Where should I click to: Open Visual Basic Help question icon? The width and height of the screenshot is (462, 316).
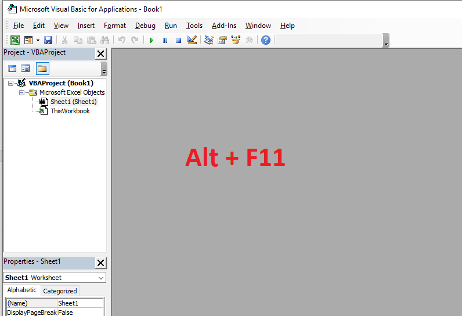pos(266,40)
